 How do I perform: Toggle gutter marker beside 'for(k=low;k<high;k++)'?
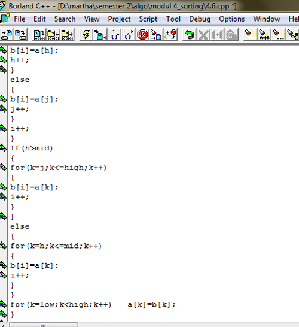pyautogui.click(x=3, y=304)
